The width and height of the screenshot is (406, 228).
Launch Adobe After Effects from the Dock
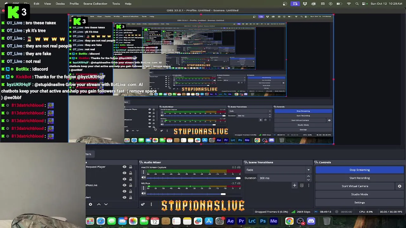coord(230,221)
